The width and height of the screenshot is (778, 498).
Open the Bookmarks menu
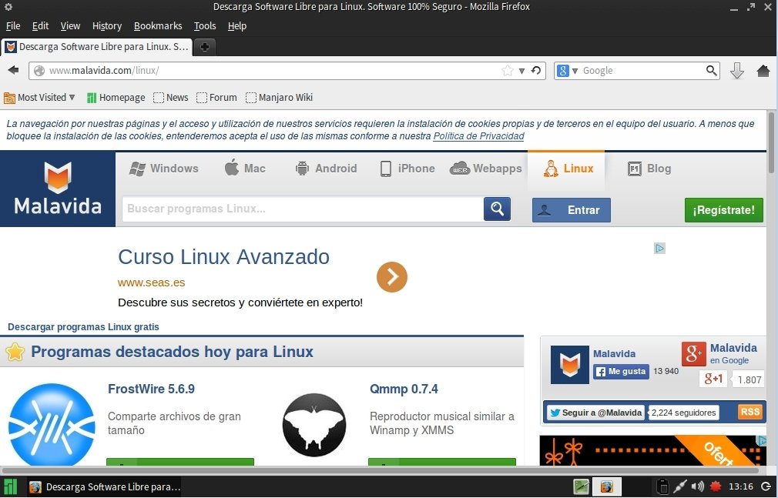[x=158, y=26]
